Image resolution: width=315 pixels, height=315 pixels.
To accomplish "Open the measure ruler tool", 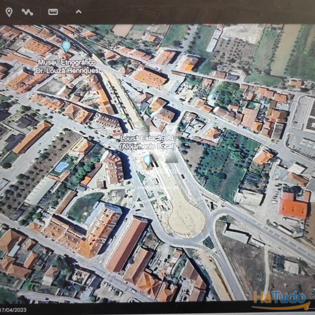I will [53, 12].
